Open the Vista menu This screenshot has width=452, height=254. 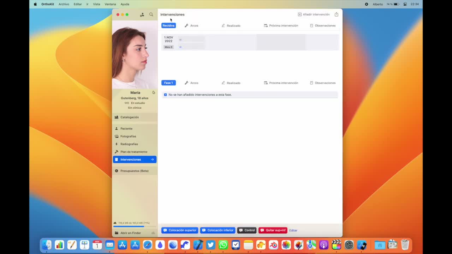(96, 4)
